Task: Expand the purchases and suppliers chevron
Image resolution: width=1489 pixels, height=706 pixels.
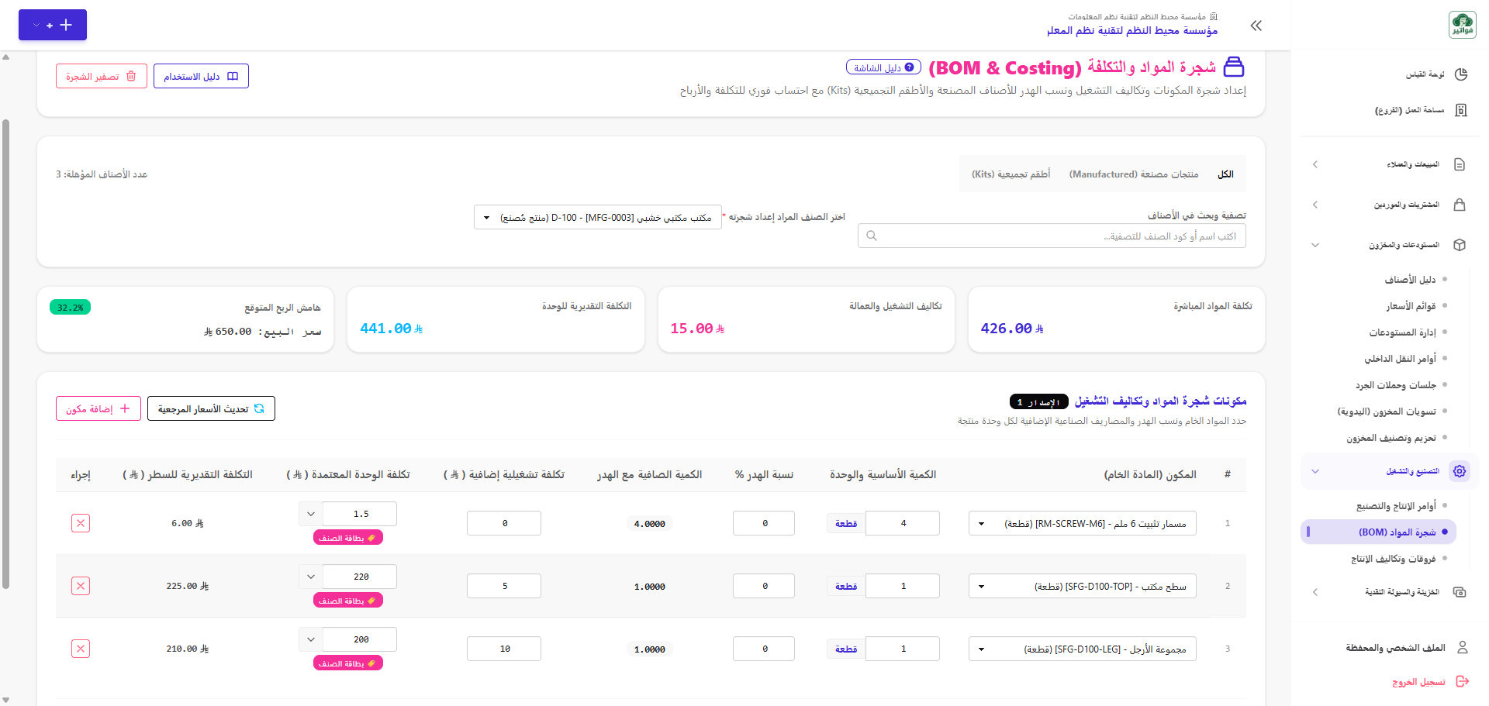Action: click(x=1315, y=205)
